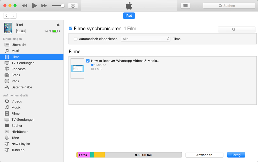Adjust the volume slider knob
The image size is (258, 162).
click(62, 6)
